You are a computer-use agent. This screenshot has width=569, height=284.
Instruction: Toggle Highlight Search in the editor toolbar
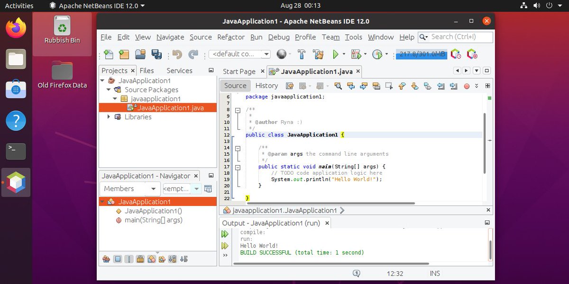(376, 86)
